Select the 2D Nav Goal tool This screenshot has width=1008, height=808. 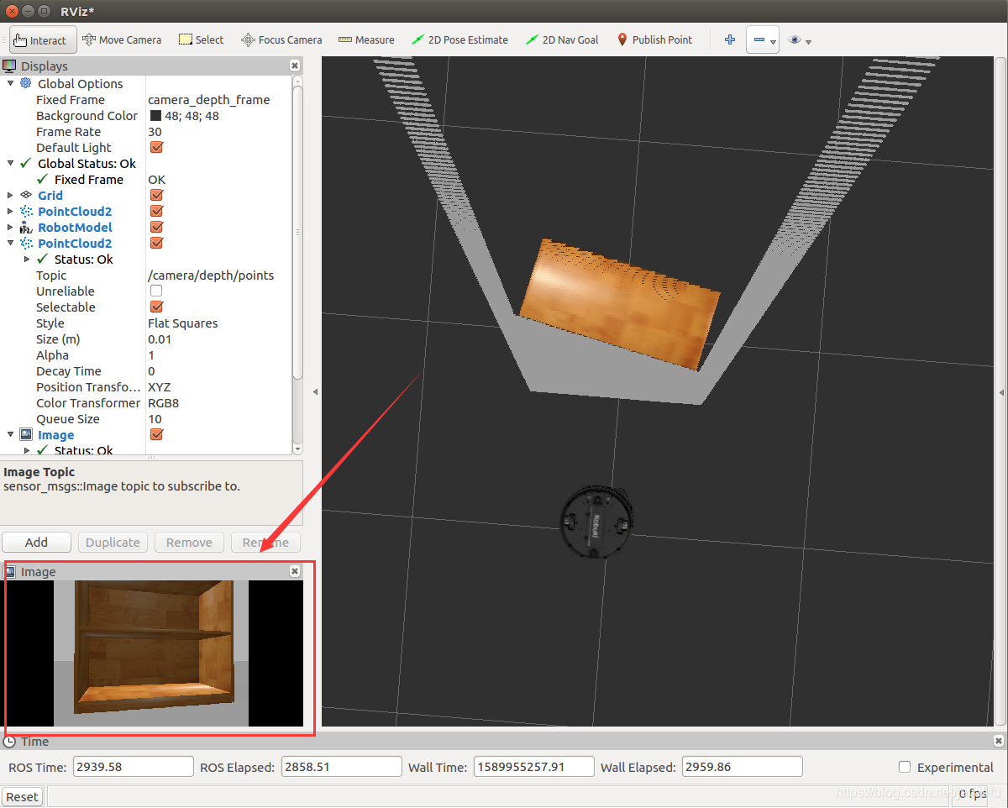coord(562,39)
